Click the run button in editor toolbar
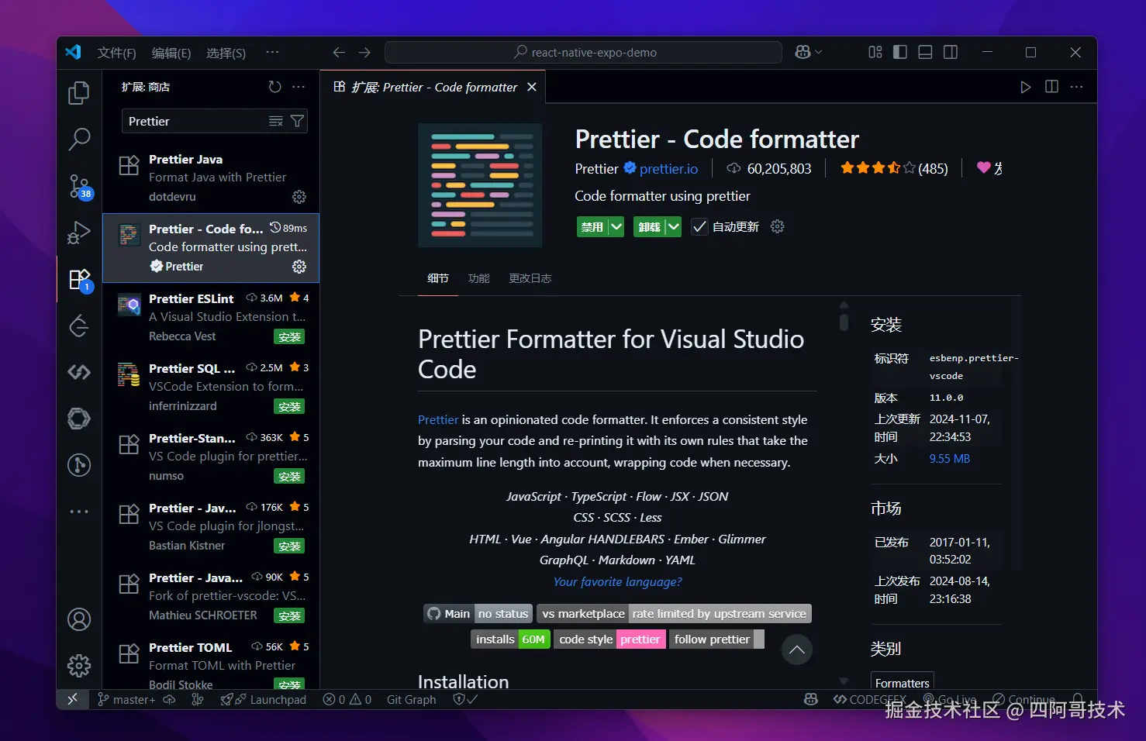1146x741 pixels. point(1026,87)
